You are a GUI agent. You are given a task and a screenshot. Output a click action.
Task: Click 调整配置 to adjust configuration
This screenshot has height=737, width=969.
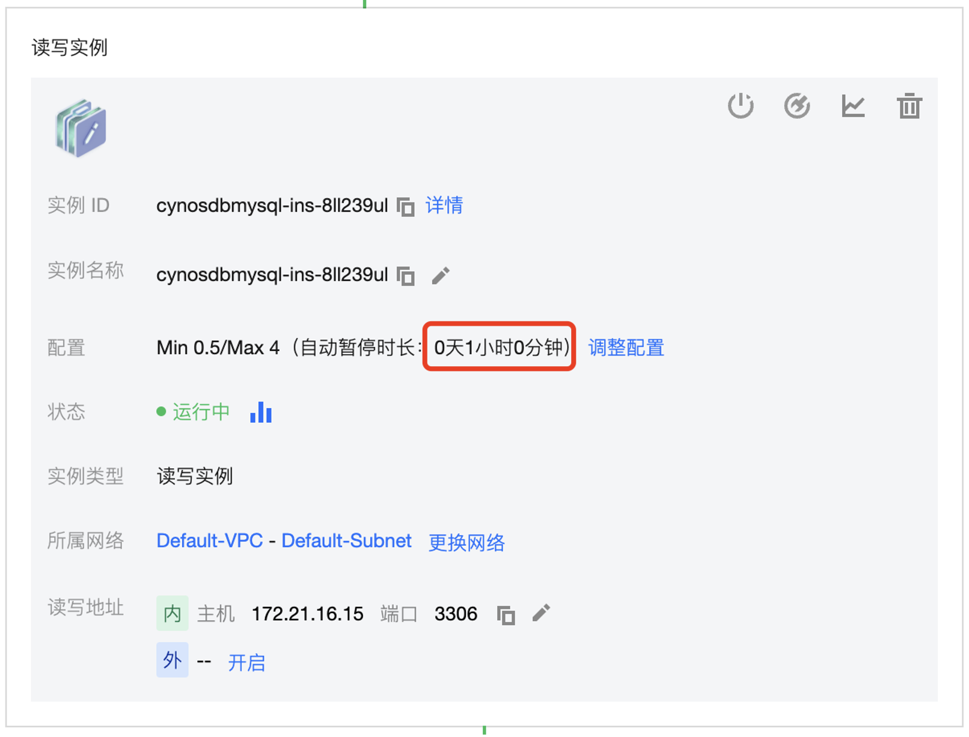point(626,347)
